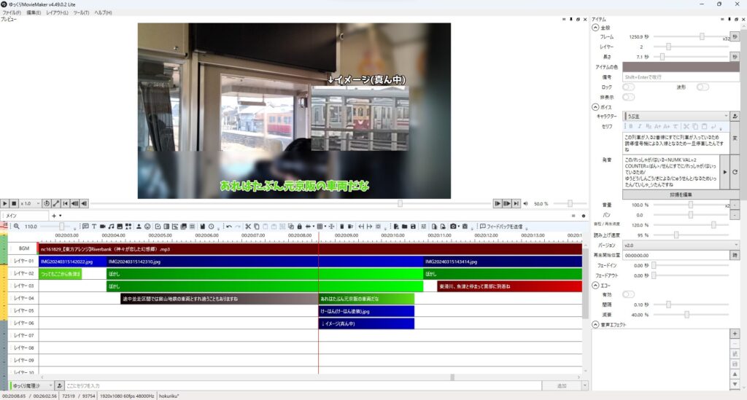
Task: Collapse the ボイス section
Action: point(595,107)
